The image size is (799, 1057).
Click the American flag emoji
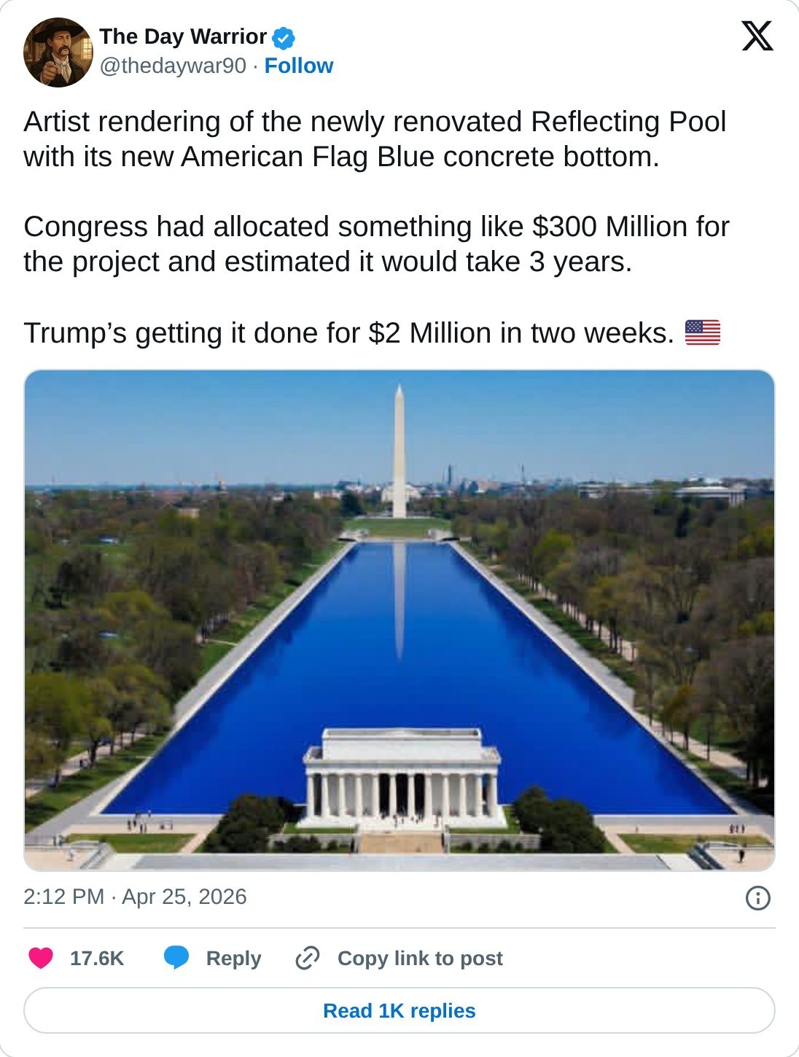[x=702, y=333]
